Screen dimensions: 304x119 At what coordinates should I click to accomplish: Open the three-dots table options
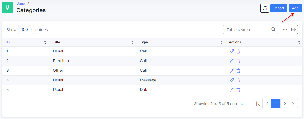coord(285,29)
